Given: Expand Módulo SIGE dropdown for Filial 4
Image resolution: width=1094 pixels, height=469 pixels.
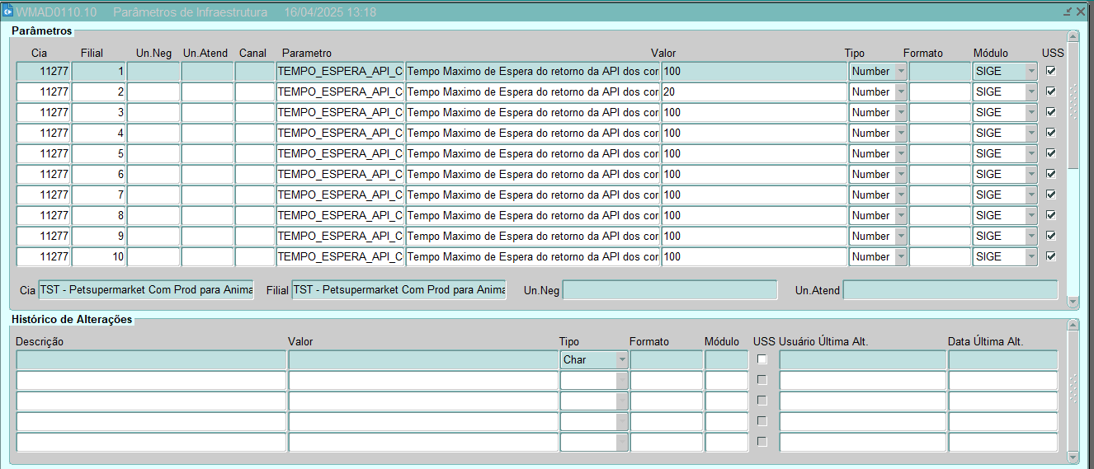Looking at the screenshot, I should 1030,134.
